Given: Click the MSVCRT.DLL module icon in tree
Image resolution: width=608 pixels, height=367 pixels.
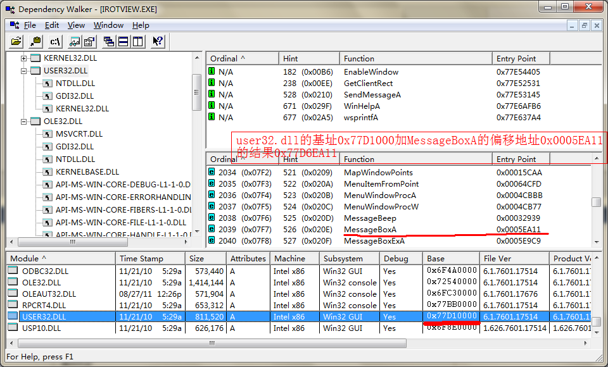Looking at the screenshot, I should (47, 134).
